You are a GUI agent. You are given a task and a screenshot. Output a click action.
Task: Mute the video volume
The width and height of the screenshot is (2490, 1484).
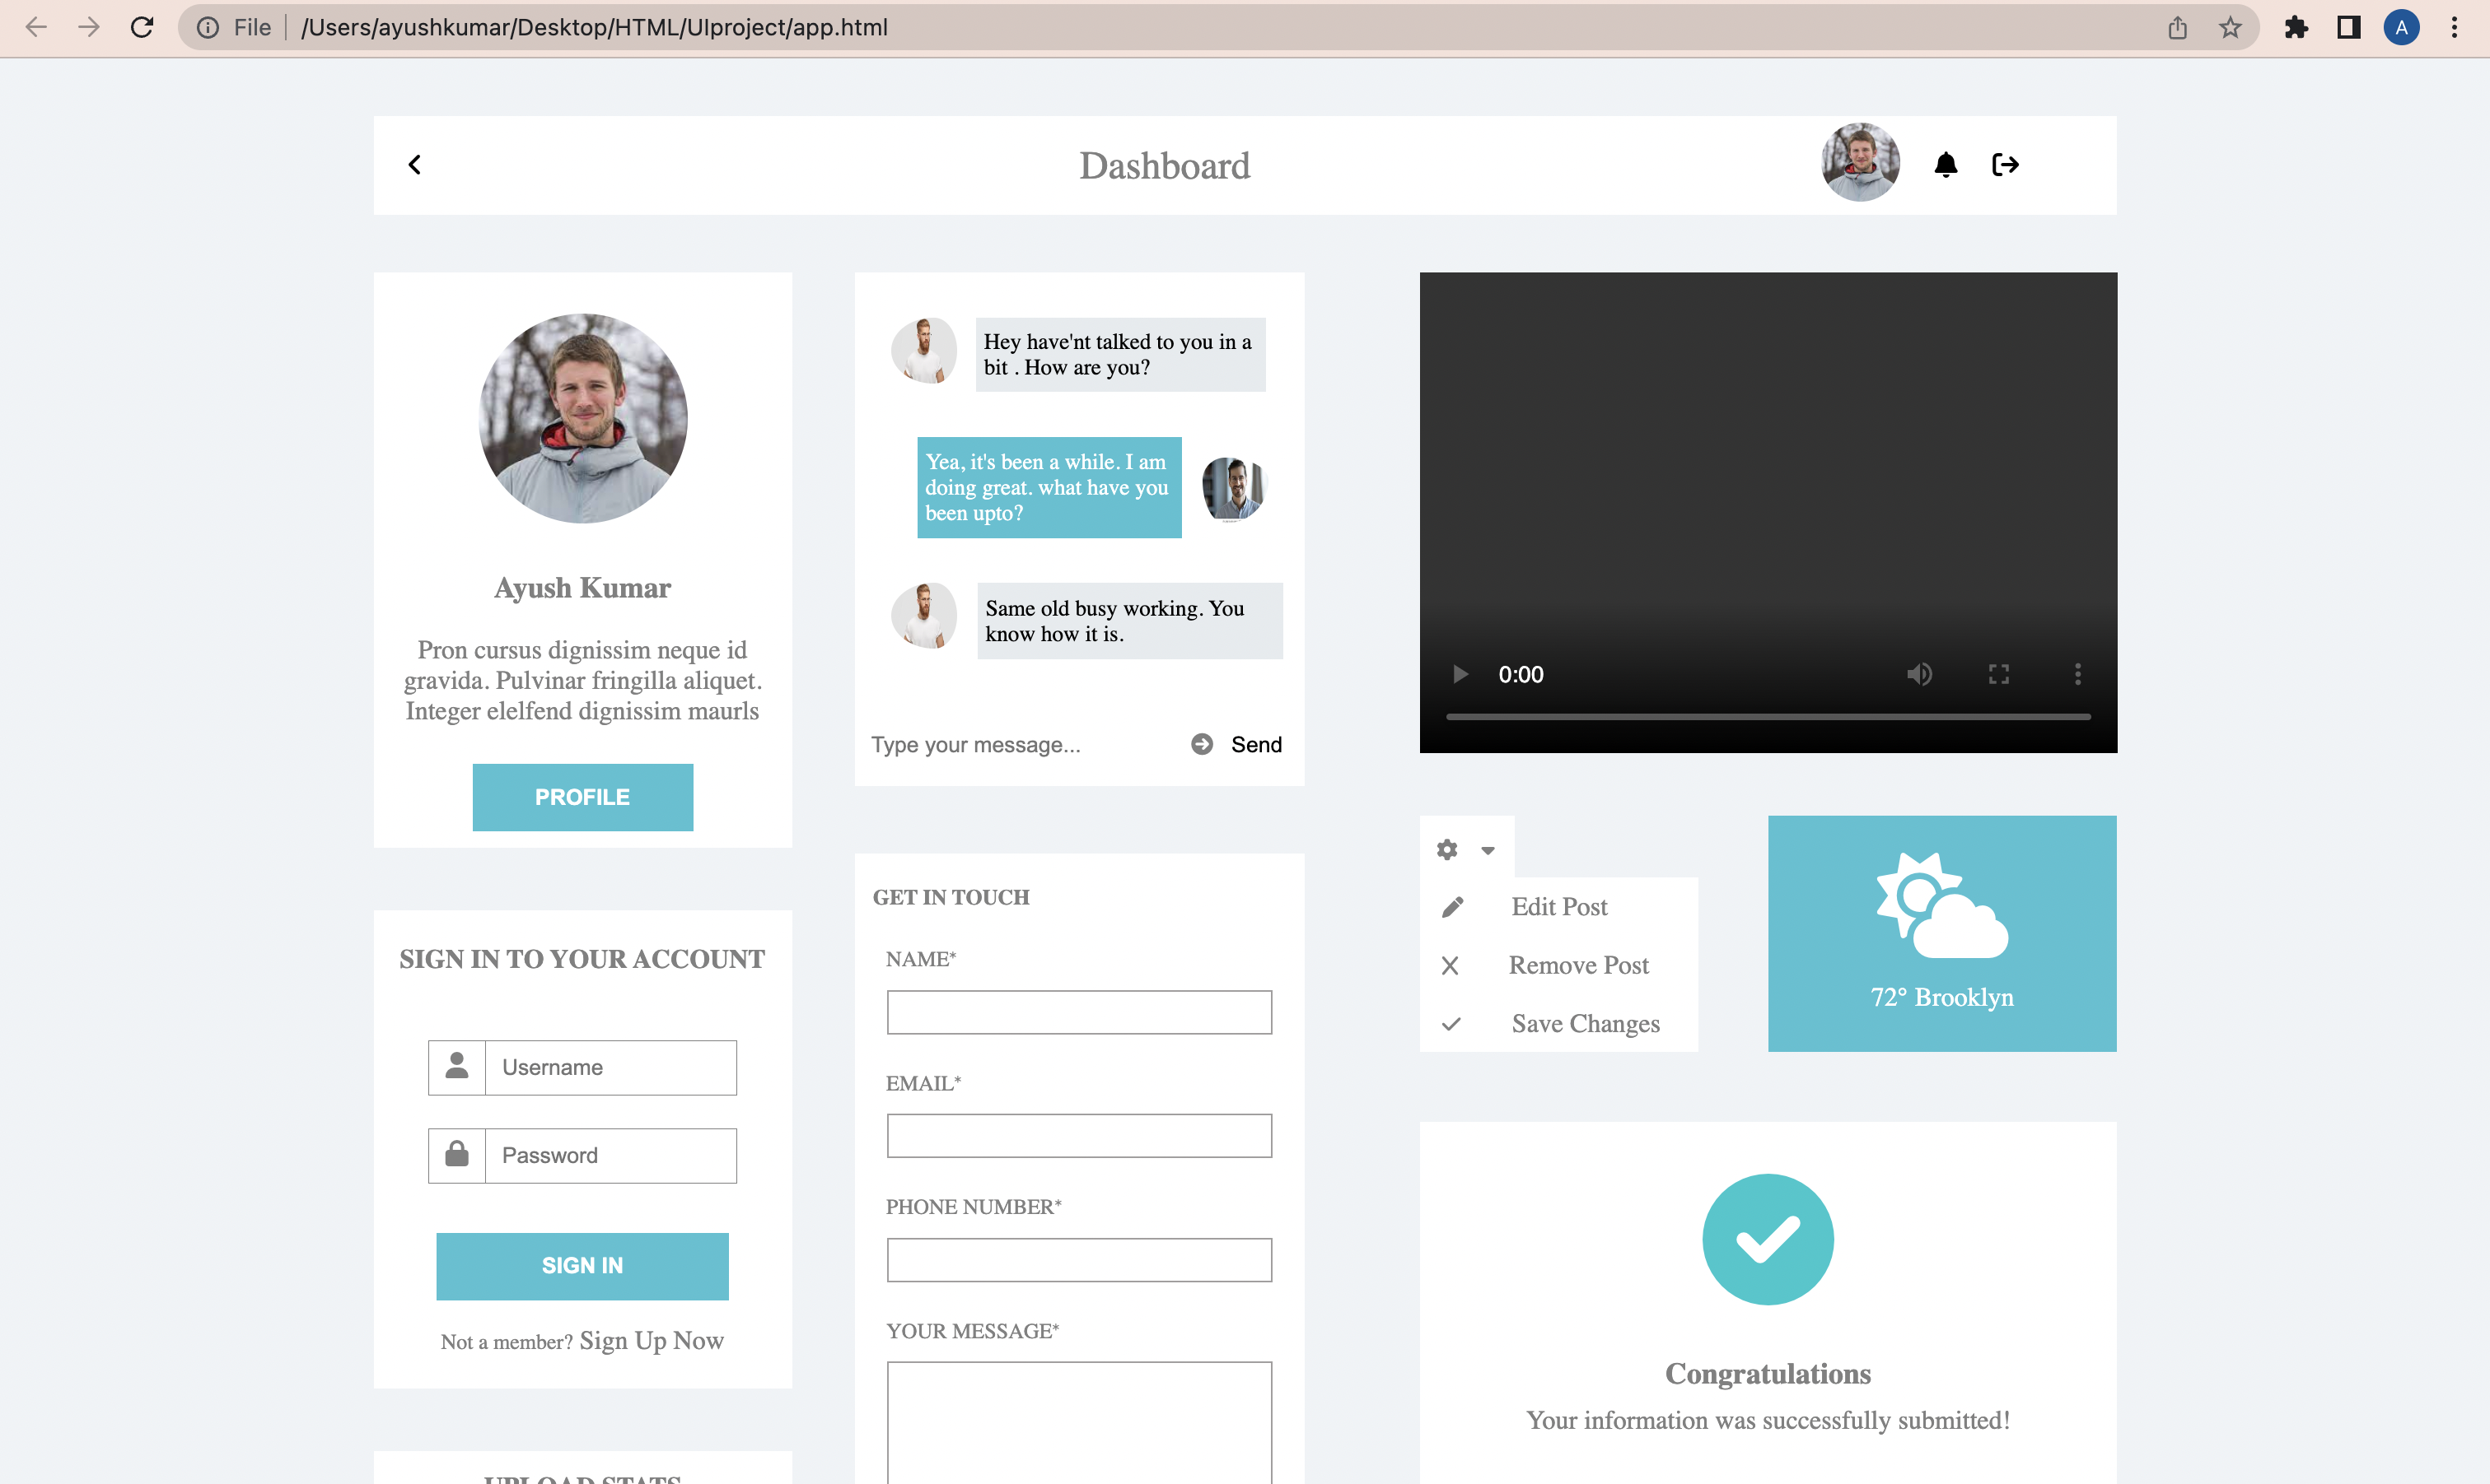tap(1918, 674)
